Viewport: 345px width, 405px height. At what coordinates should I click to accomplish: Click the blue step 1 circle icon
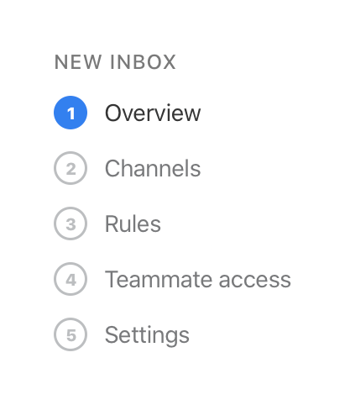coord(71,113)
